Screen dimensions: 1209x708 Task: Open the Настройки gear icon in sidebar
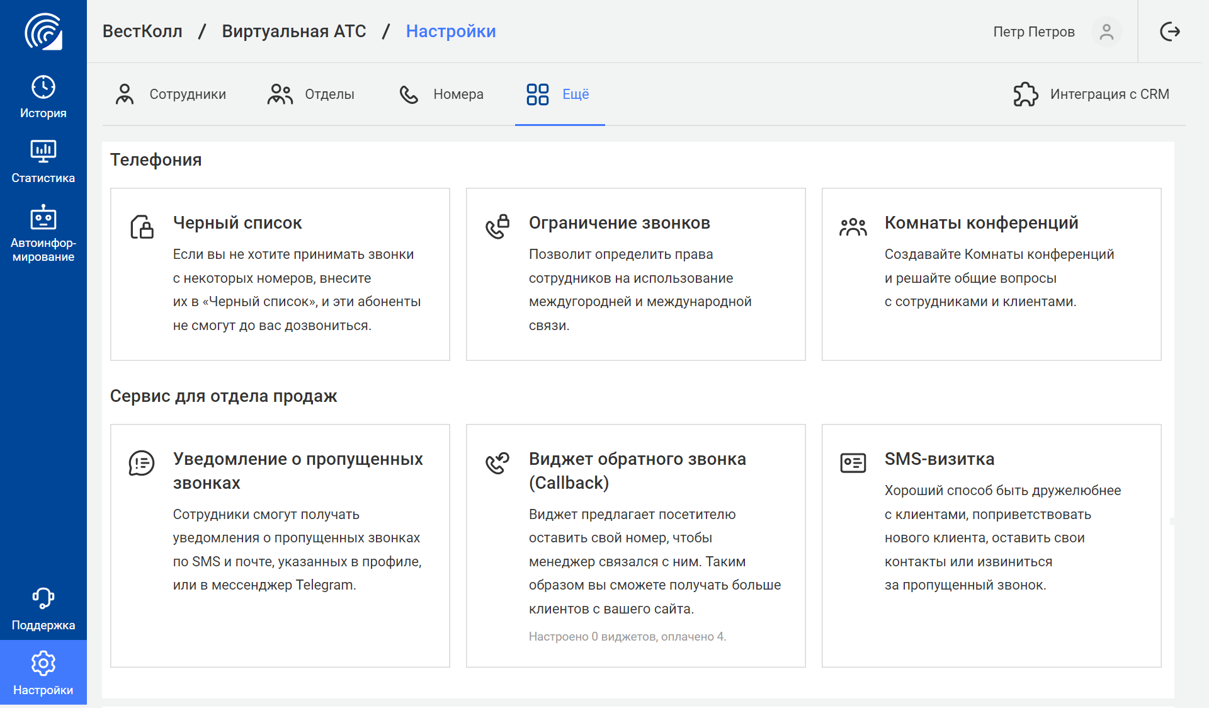(43, 663)
